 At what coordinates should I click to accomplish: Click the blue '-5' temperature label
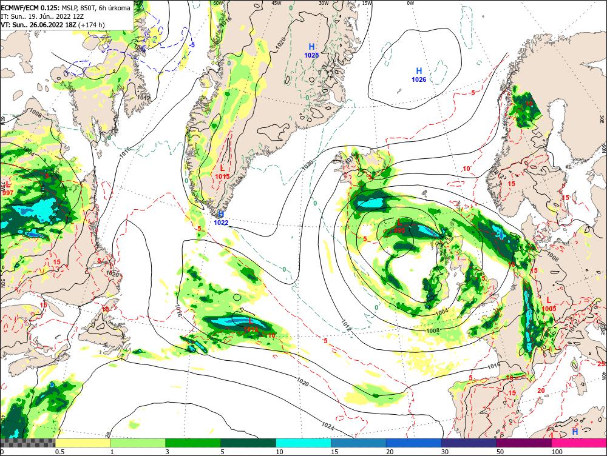click(192, 45)
